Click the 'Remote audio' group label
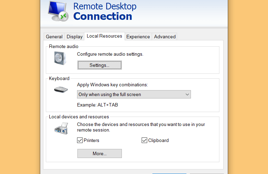This screenshot has height=174, width=268. pos(64,46)
